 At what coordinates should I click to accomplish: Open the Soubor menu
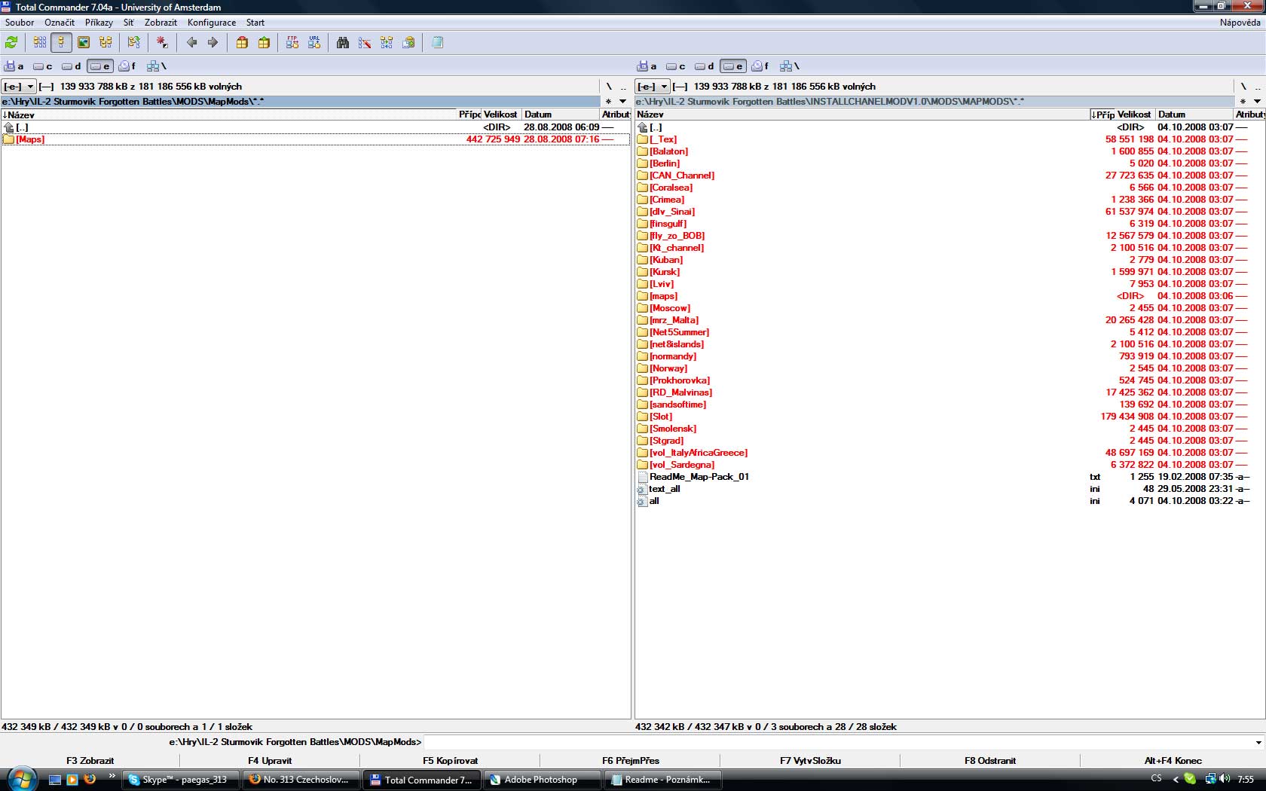[x=20, y=23]
